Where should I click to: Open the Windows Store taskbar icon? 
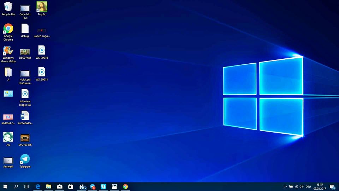70,186
